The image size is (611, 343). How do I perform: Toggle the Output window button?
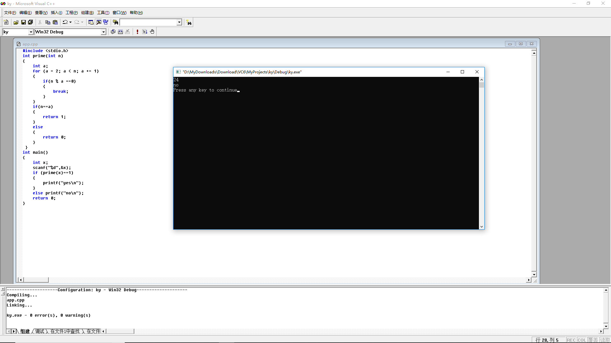pyautogui.click(x=99, y=22)
